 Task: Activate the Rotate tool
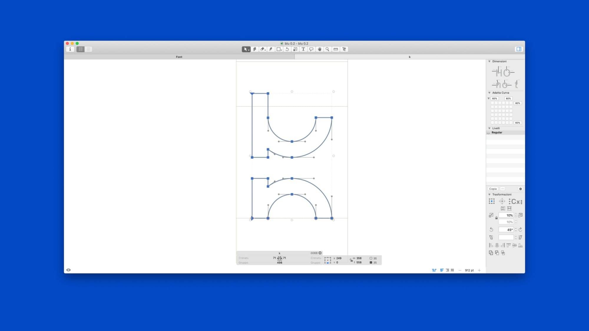coord(287,49)
